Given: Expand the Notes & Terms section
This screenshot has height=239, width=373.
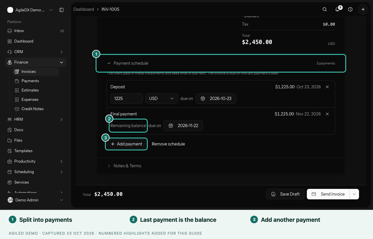Looking at the screenshot, I should (x=221, y=166).
